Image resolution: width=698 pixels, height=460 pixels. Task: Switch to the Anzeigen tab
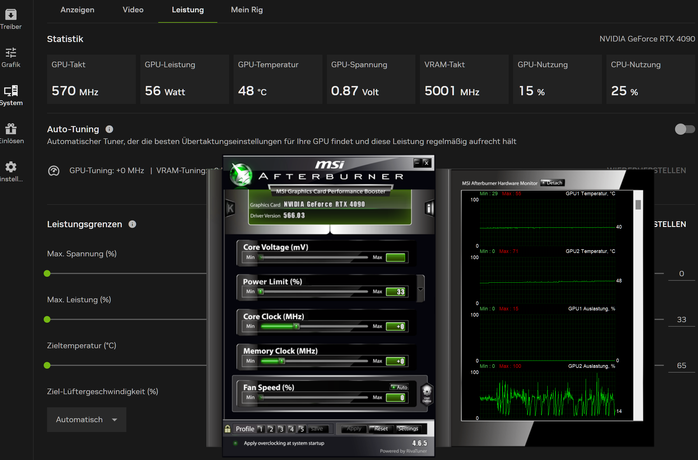[77, 10]
